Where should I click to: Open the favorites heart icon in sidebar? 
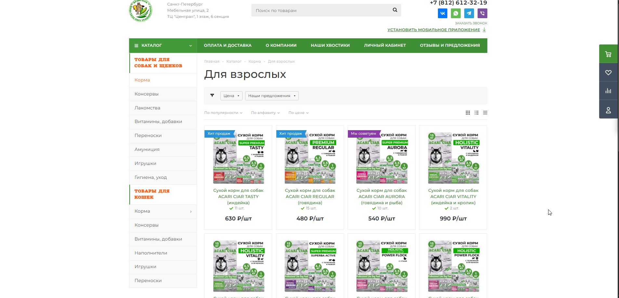click(608, 72)
